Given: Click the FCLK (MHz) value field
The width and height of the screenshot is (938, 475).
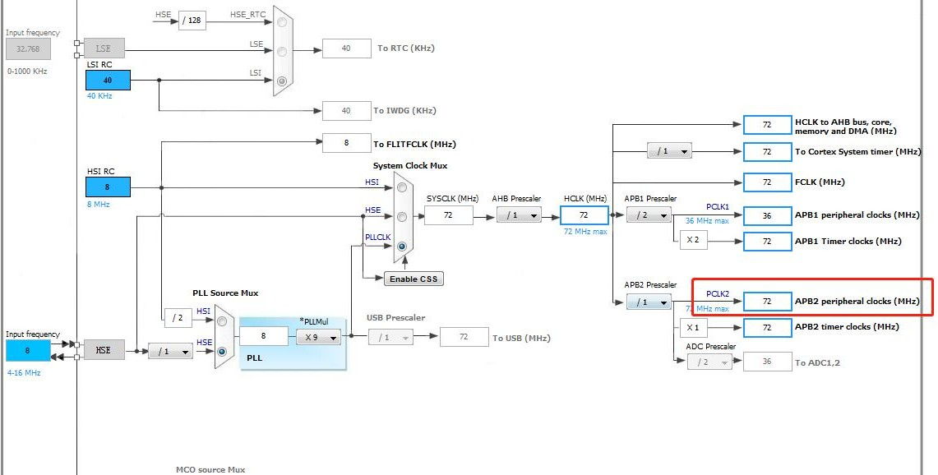Looking at the screenshot, I should coord(768,182).
